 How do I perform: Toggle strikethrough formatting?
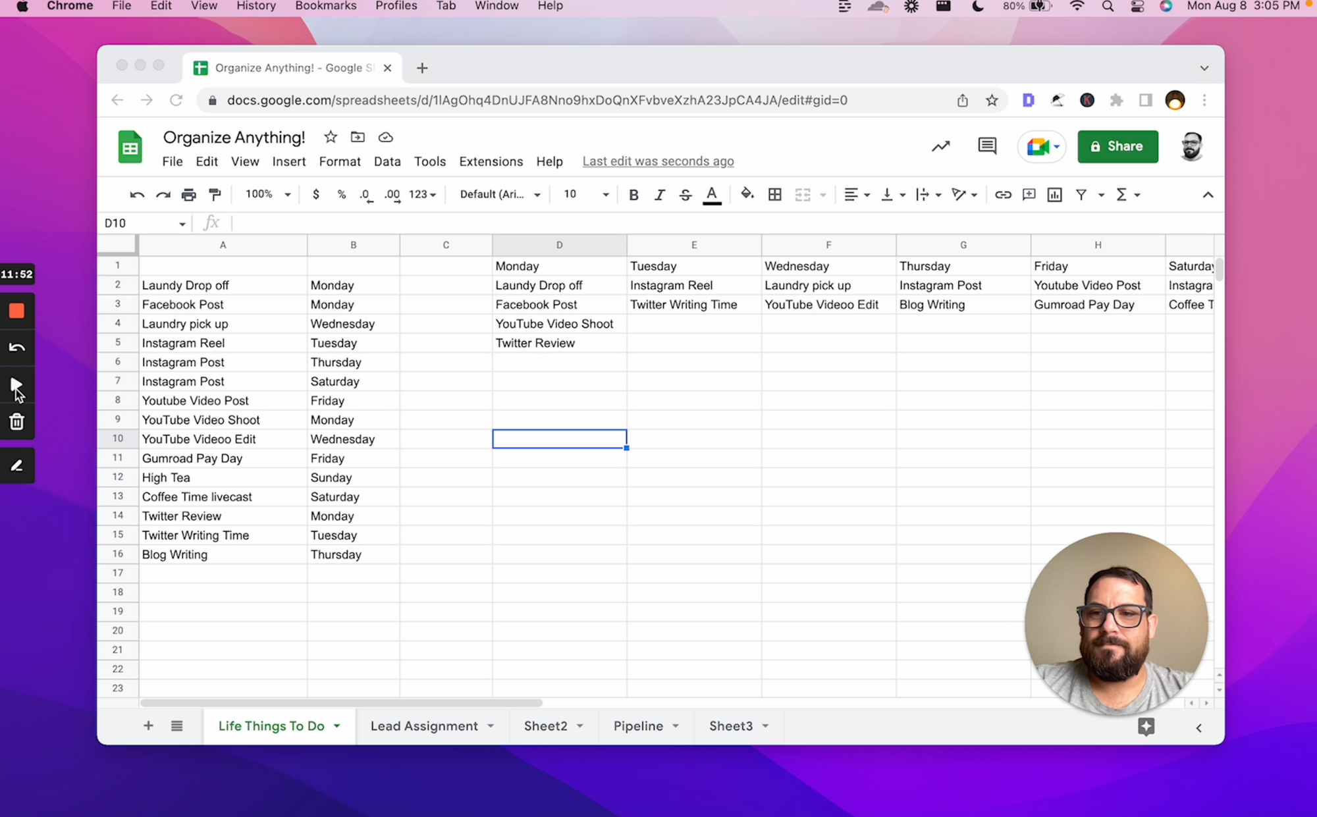(x=685, y=194)
